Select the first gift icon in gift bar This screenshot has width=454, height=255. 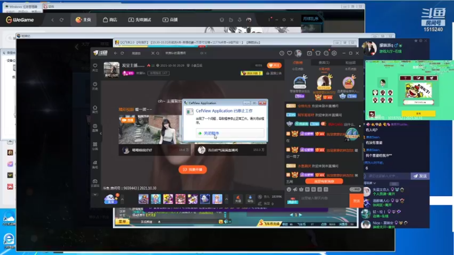(144, 199)
